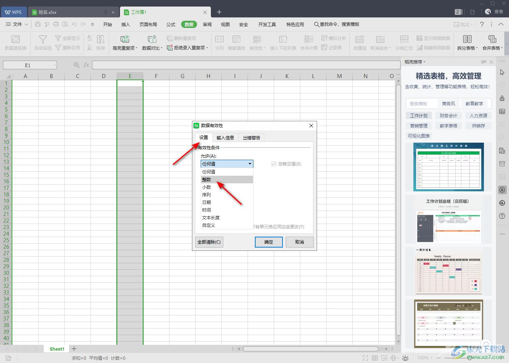The image size is (509, 363).
Task: Click the undo arrow icon
Action: [74, 24]
